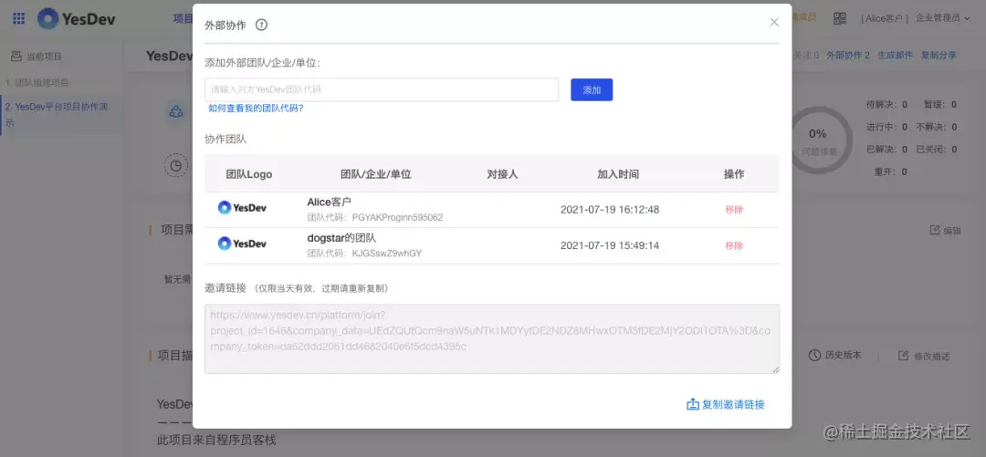Click the join time 2021-07-19 15:49:14
Screen dimensions: 986x457
click(610, 245)
